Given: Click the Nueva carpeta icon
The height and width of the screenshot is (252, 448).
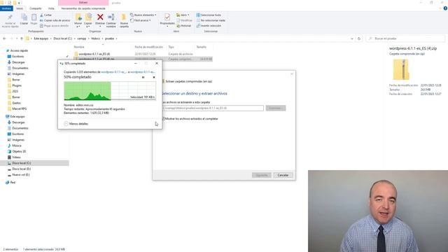Looking at the screenshot, I should 124,17.
